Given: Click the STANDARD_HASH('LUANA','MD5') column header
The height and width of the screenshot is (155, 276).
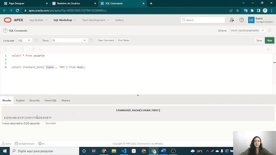Looking at the screenshot, I should pyautogui.click(x=138, y=110).
